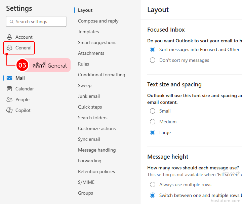Click the Focused Inbox heading
Screen dimensions: 242x204
click(x=166, y=30)
